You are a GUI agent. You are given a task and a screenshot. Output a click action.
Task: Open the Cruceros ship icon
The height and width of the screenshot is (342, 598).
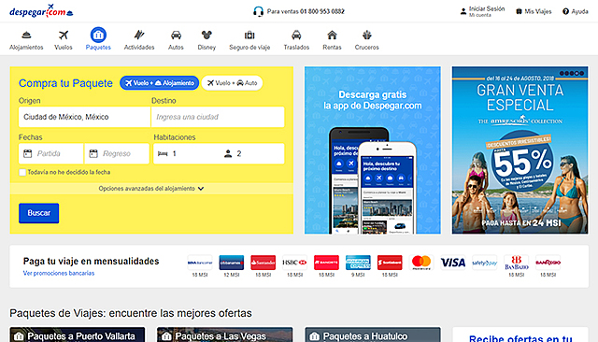point(367,36)
